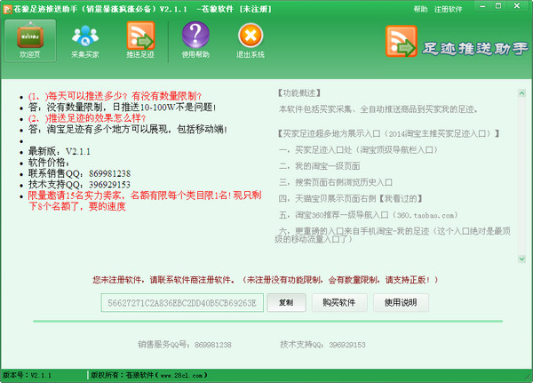Click the scroll down arrow of feature list
Image resolution: width=533 pixels, height=383 pixels.
pyautogui.click(x=521, y=259)
